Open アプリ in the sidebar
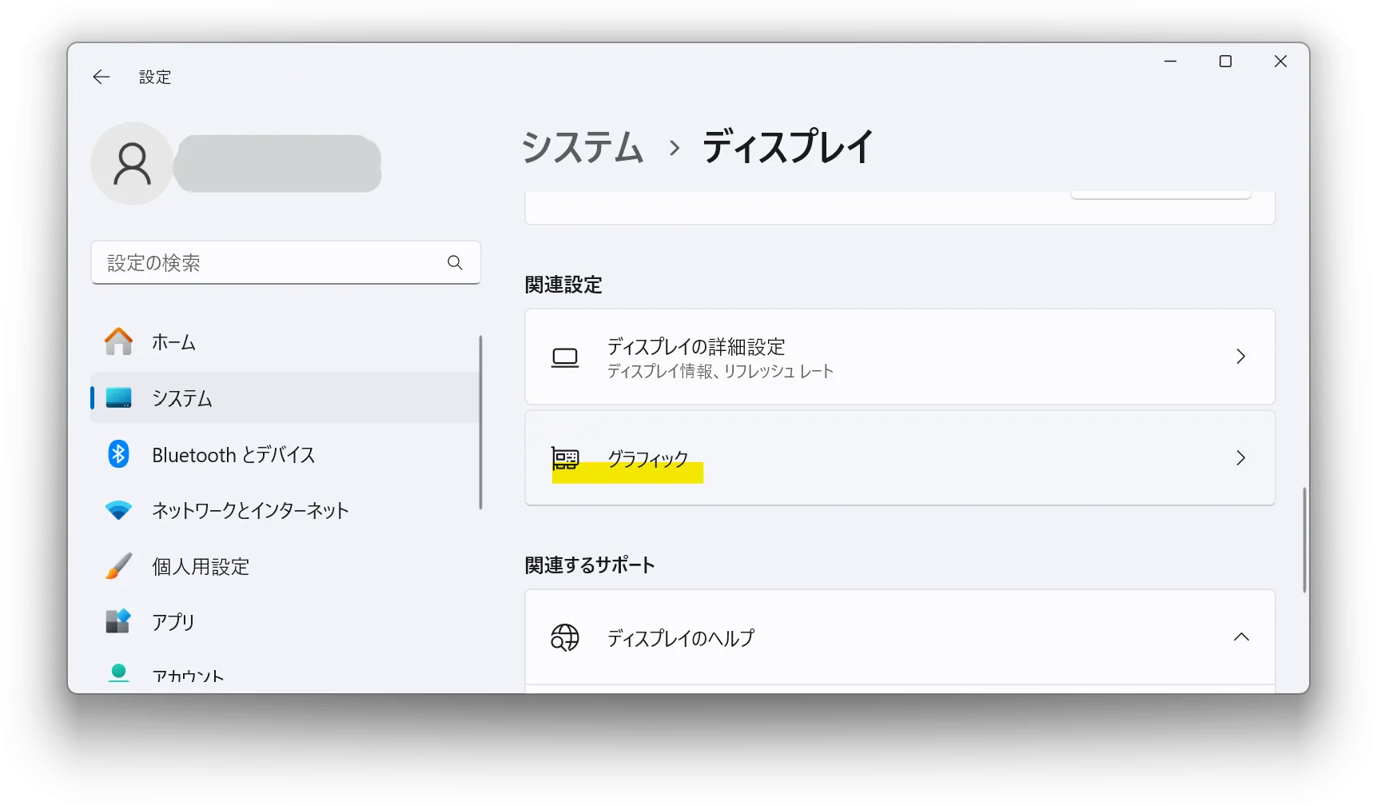1377x806 pixels. [285, 621]
